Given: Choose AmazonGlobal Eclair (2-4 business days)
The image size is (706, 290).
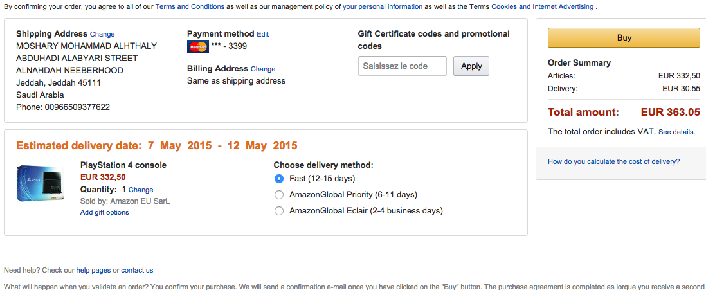Looking at the screenshot, I should pos(279,211).
